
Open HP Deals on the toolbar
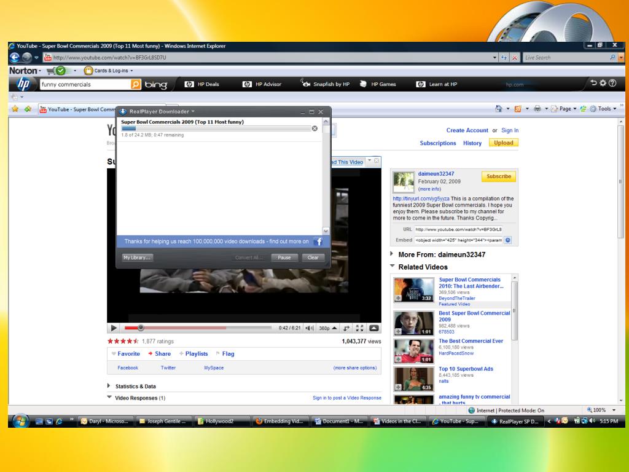tap(202, 84)
